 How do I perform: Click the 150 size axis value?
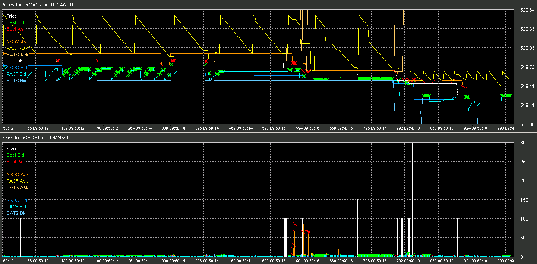point(524,200)
